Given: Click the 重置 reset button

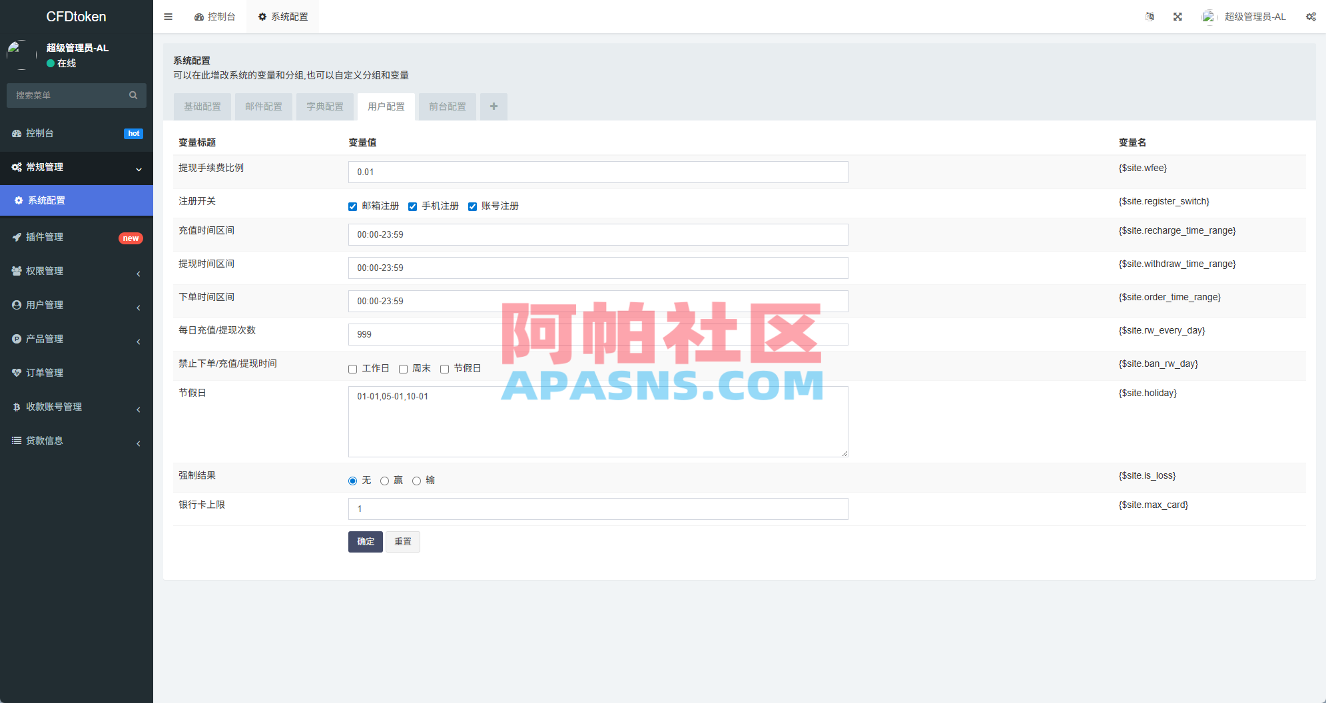Looking at the screenshot, I should pos(403,542).
